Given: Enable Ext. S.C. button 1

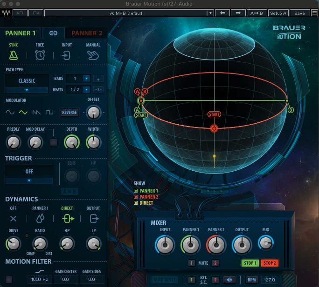Looking at the screenshot, I should (x=191, y=280).
